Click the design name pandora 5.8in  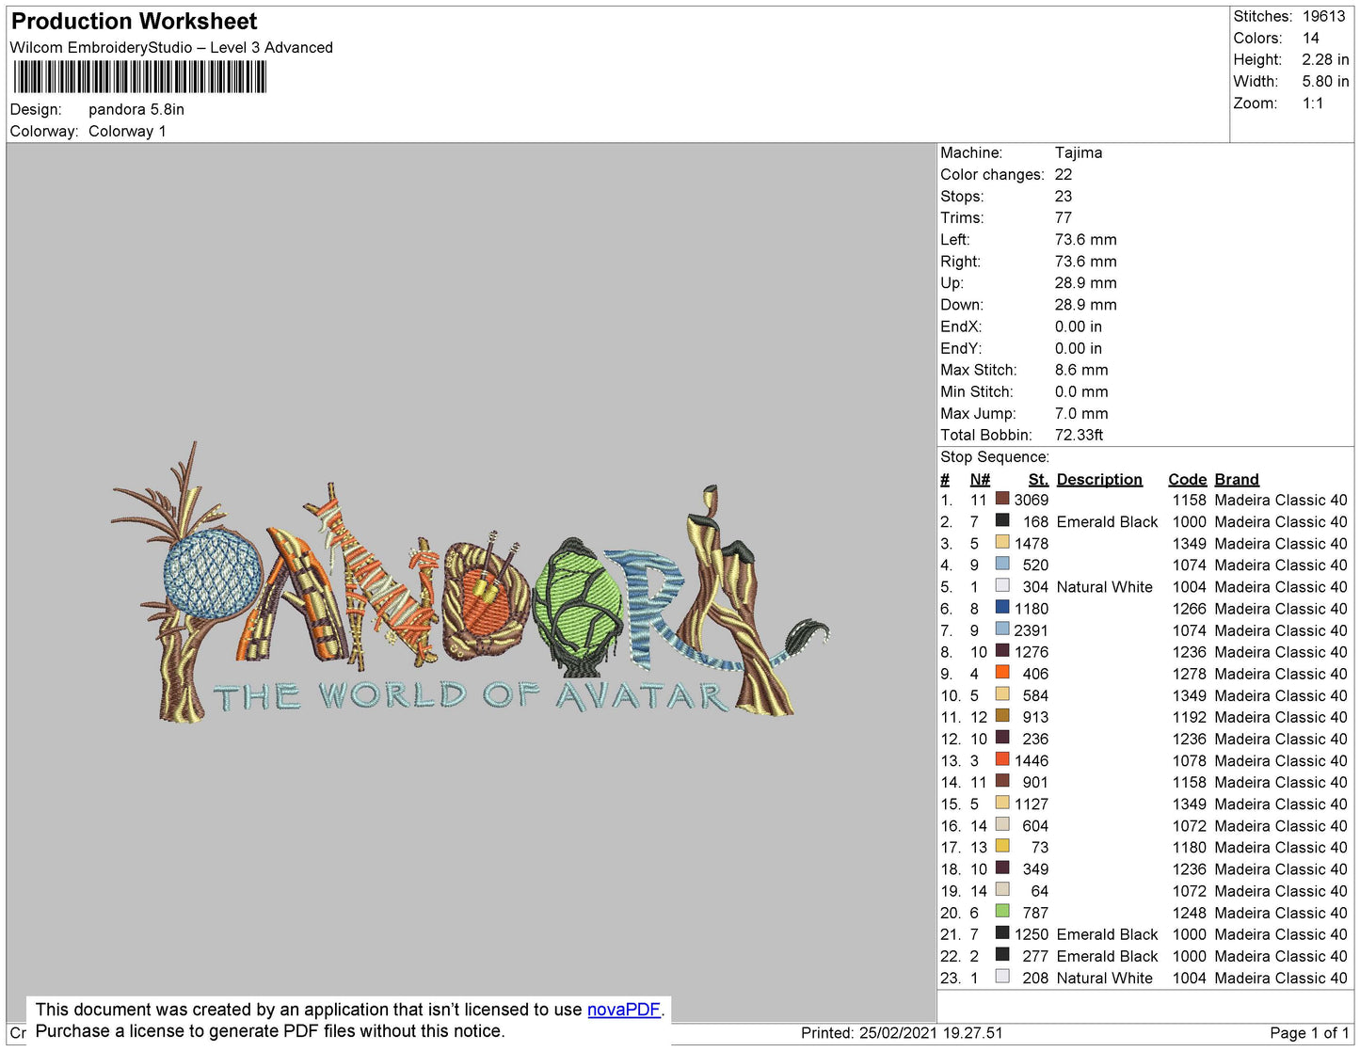136,109
